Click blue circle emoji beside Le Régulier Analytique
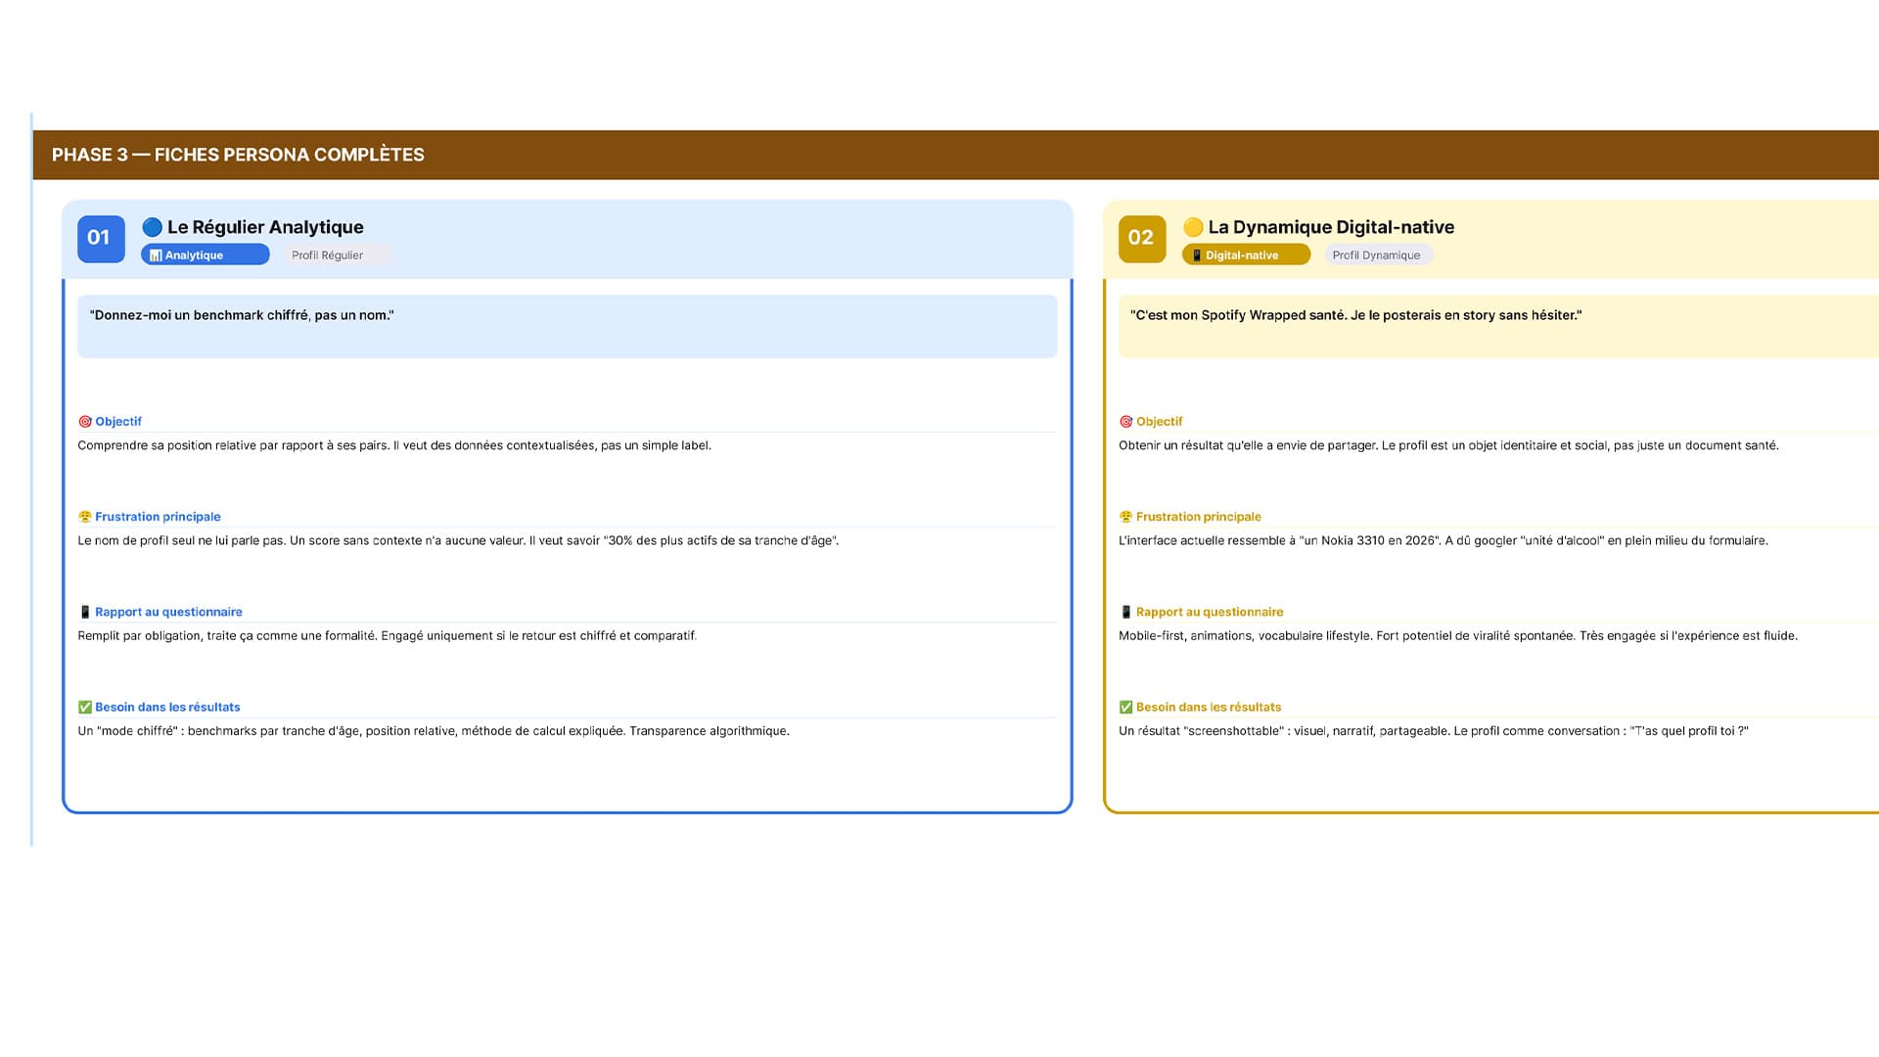Screen dimensions: 1879x1057 152,227
